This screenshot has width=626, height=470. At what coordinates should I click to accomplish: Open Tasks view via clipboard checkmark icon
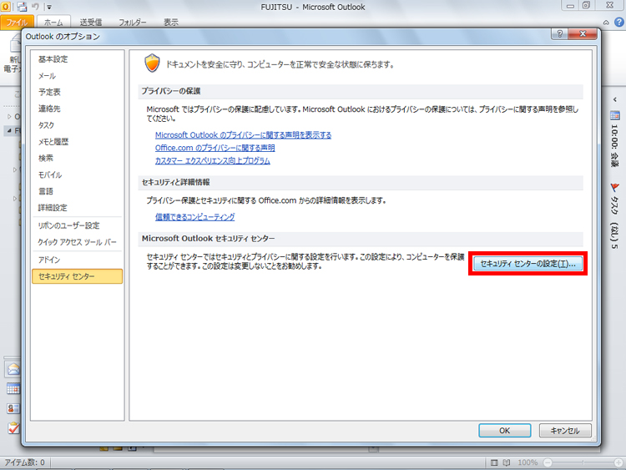pos(13,428)
